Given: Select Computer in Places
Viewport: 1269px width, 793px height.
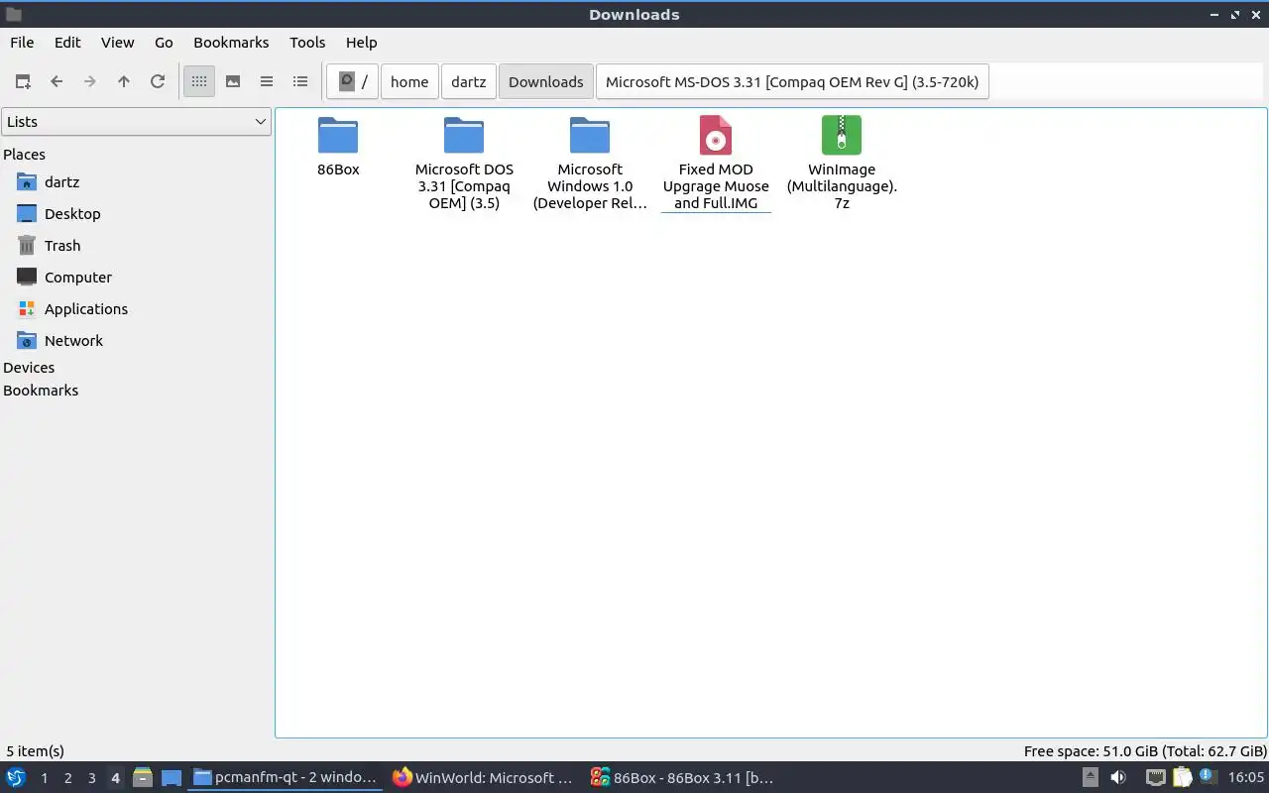Looking at the screenshot, I should [x=78, y=278].
